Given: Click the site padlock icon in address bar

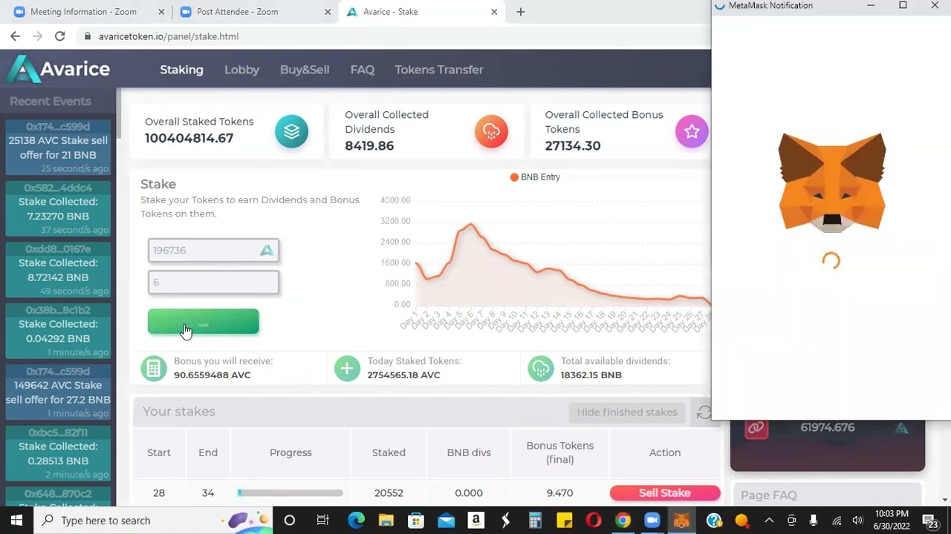Looking at the screenshot, I should (88, 36).
